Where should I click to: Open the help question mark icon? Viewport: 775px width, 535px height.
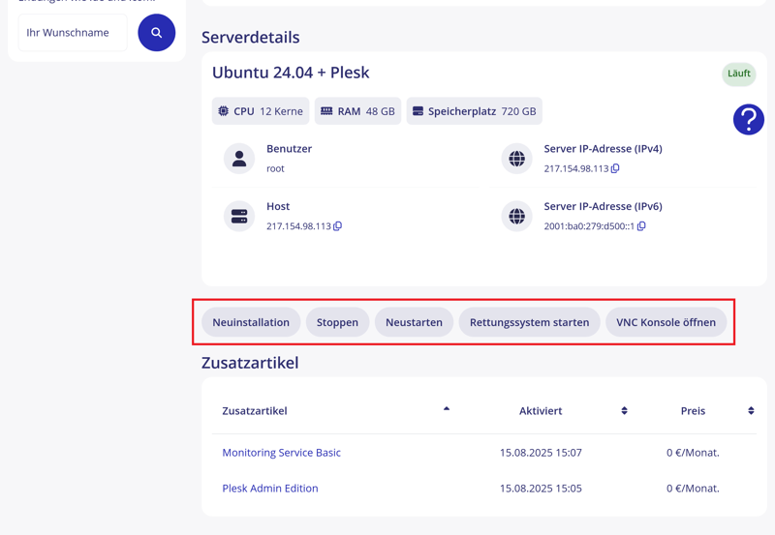[748, 119]
